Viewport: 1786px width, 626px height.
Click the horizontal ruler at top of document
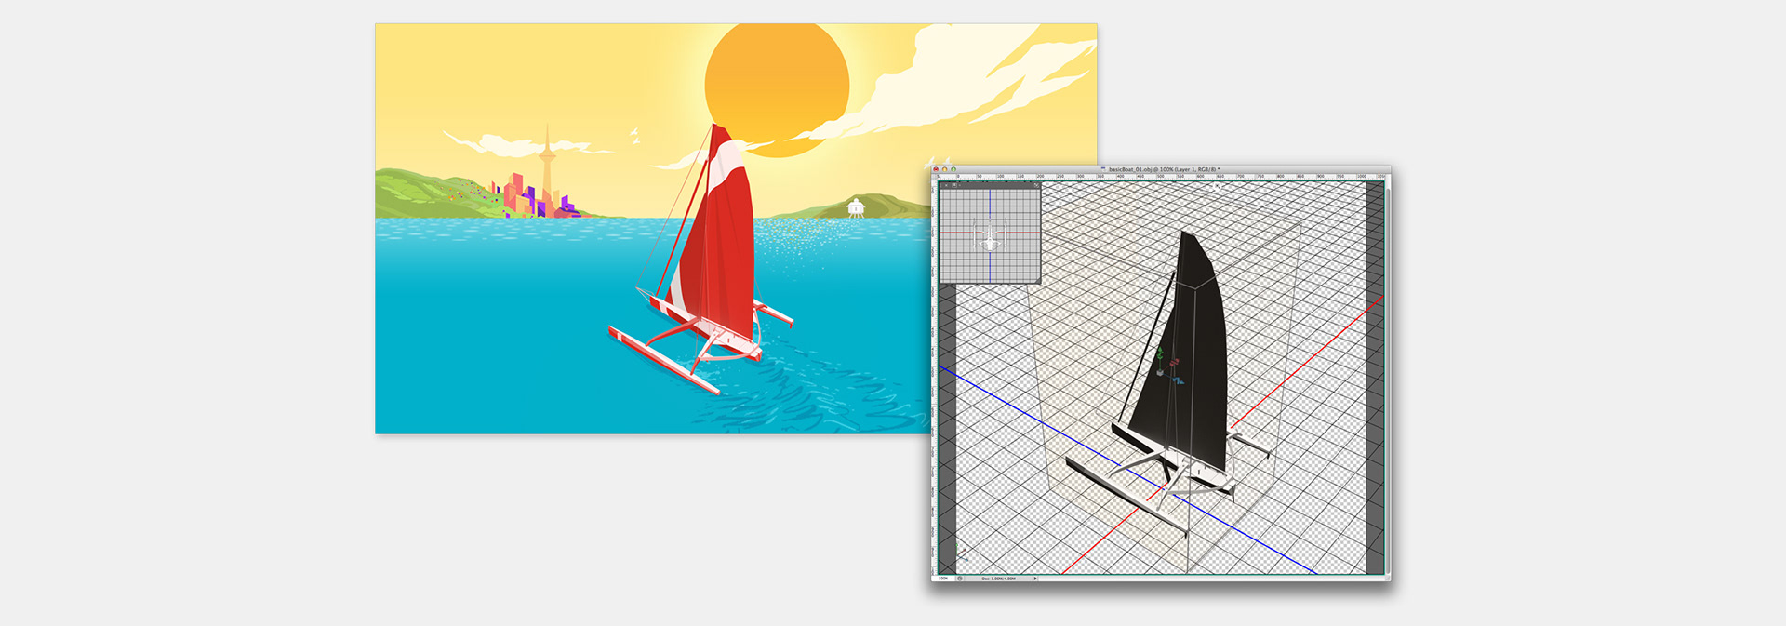click(x=1163, y=176)
